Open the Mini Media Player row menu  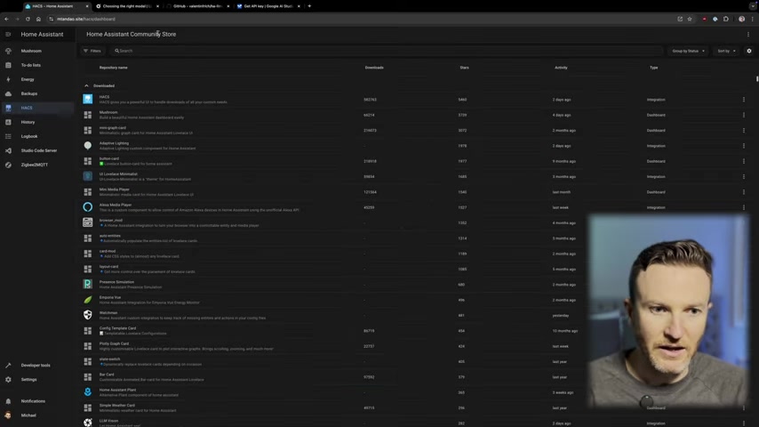(744, 192)
